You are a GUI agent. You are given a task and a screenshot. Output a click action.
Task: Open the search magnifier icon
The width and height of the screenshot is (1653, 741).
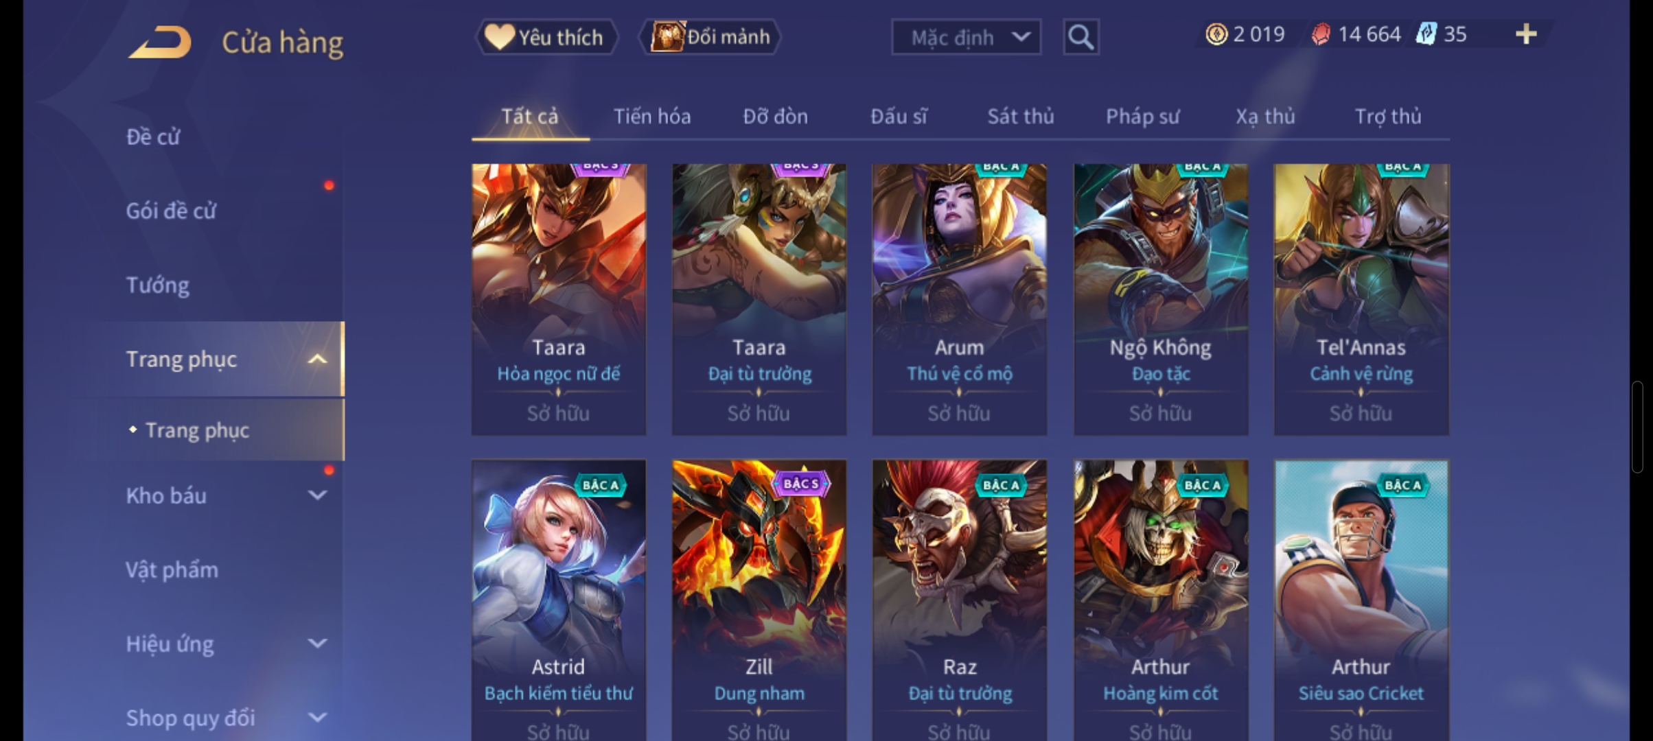coord(1080,37)
